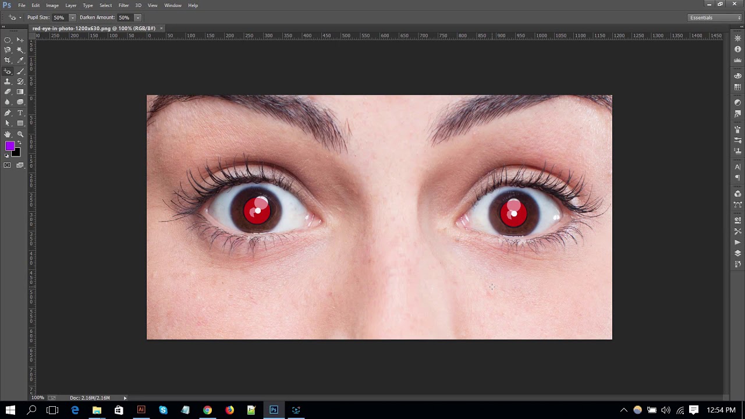
Task: Open the Windows notification center
Action: (x=694, y=410)
